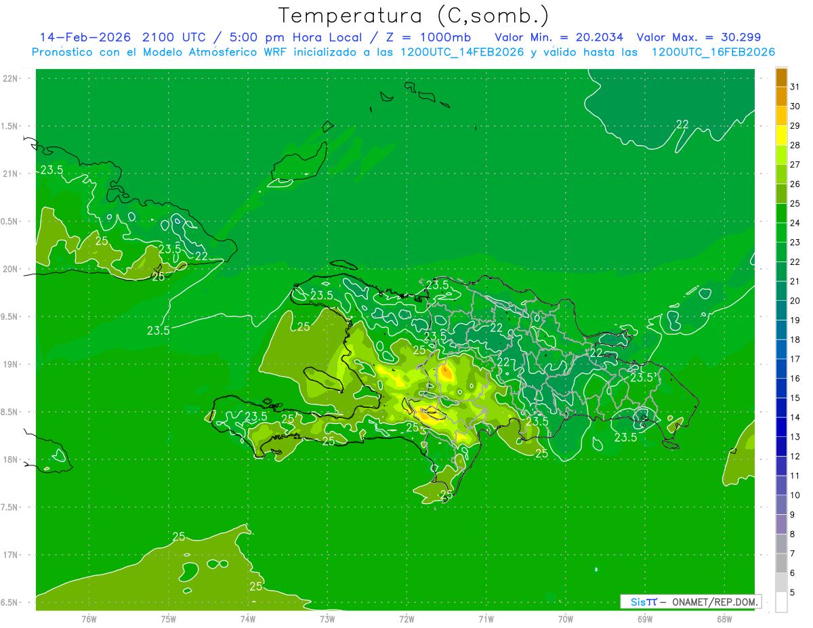813x628 pixels.
Task: Select the '14-Feb-2026' forecast date text
Action: 85,37
